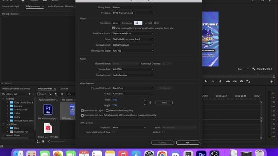Image resolution: width=278 pixels, height=156 pixels.
Task: Click OK in Sequence Settings
Action: (188, 143)
